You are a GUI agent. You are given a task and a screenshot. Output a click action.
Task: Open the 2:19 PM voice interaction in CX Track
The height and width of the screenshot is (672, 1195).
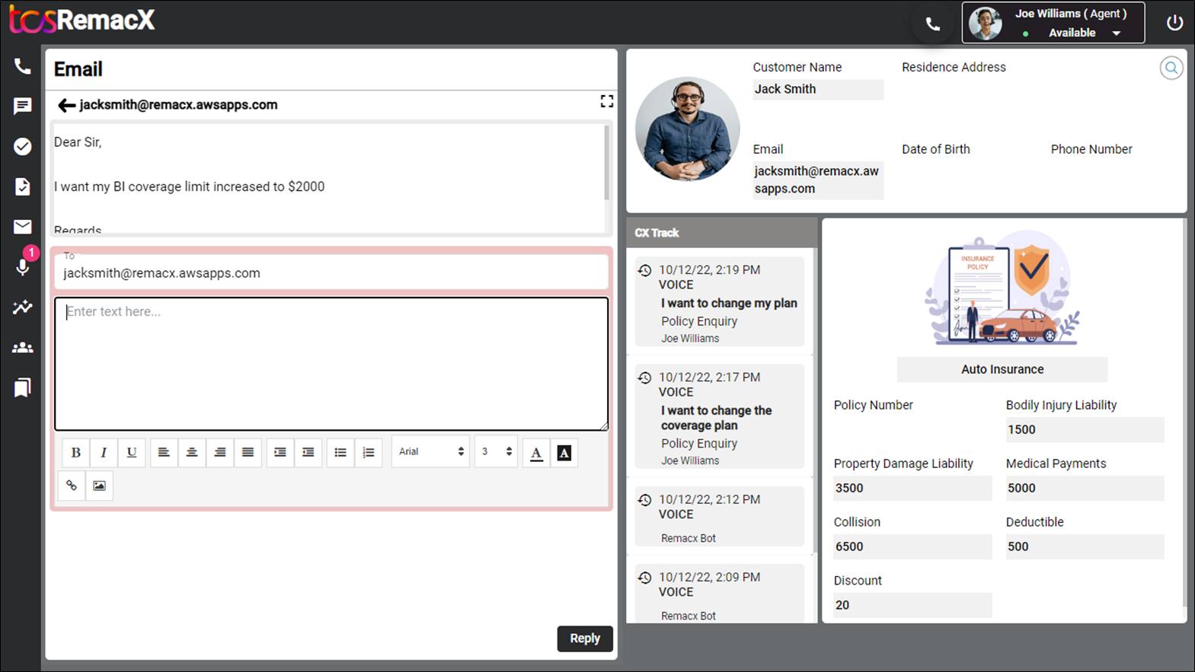[720, 302]
